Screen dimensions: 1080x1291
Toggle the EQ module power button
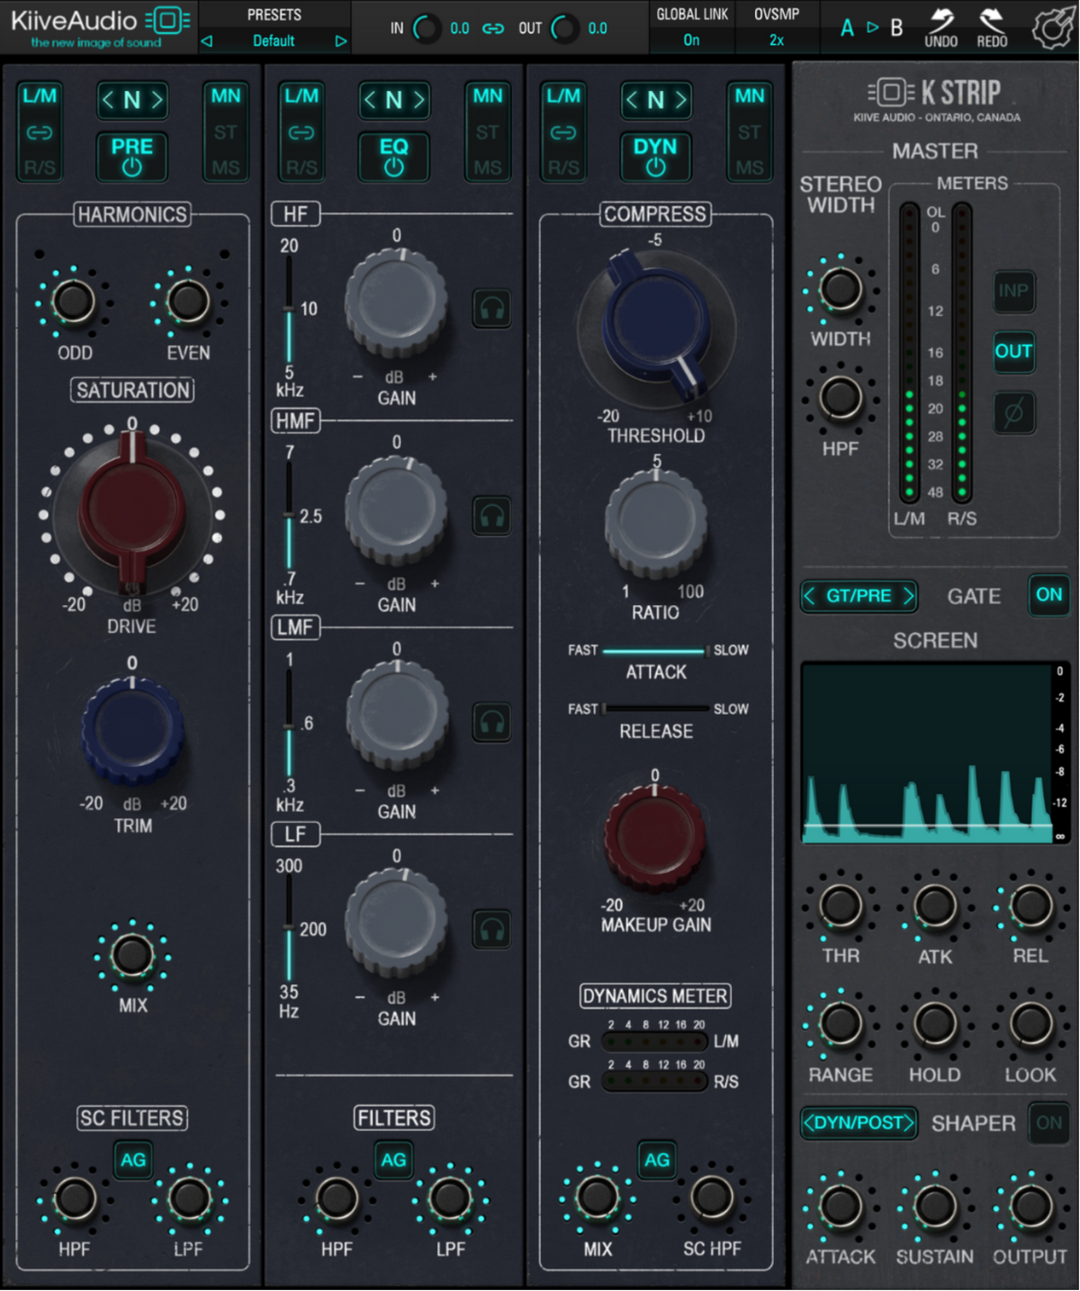point(394,156)
